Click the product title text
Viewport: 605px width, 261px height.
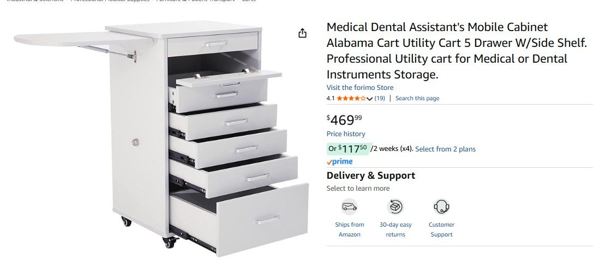(456, 51)
